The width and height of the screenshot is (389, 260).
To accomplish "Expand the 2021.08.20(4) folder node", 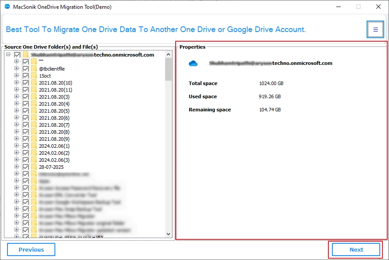I will click(x=16, y=103).
